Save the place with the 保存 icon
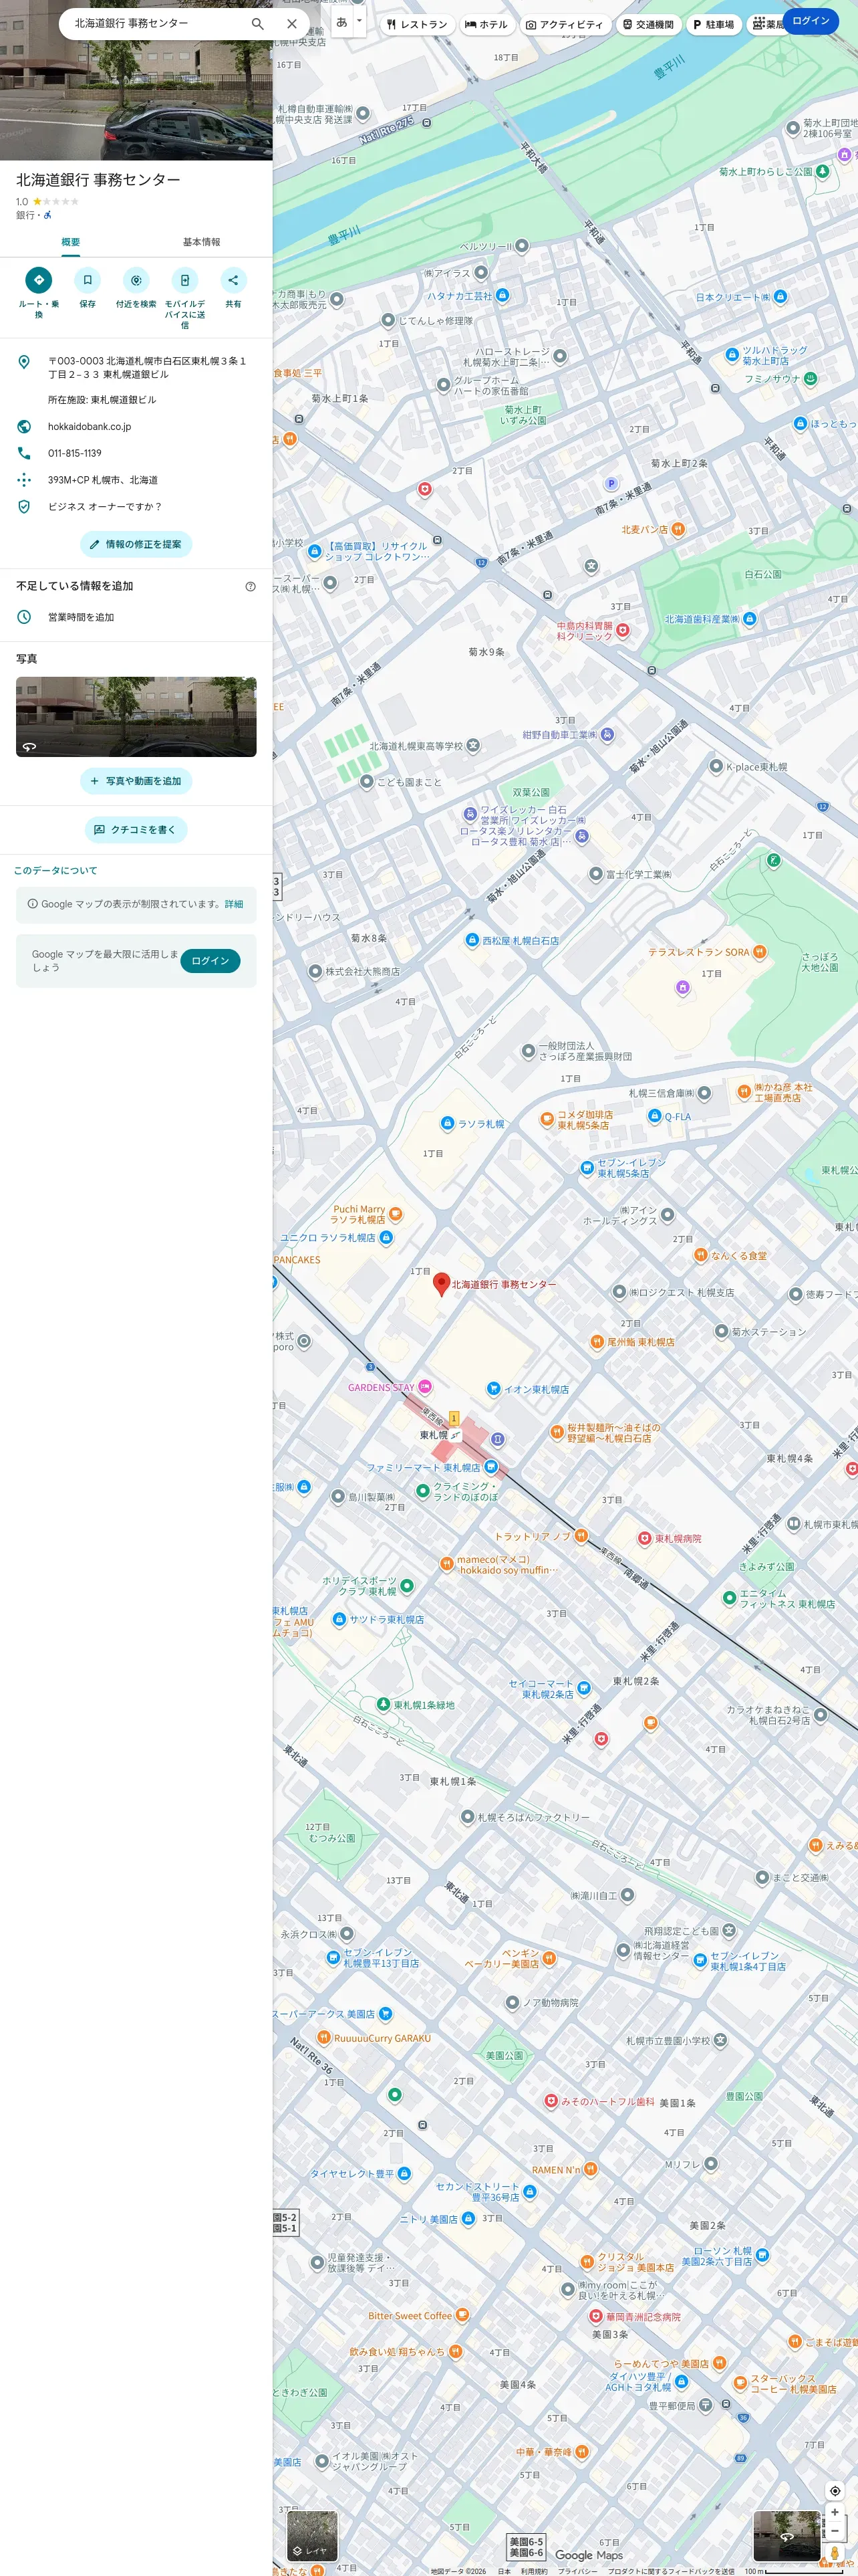 click(x=88, y=280)
